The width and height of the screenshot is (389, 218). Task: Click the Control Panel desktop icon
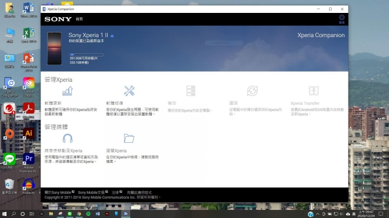coord(9,60)
